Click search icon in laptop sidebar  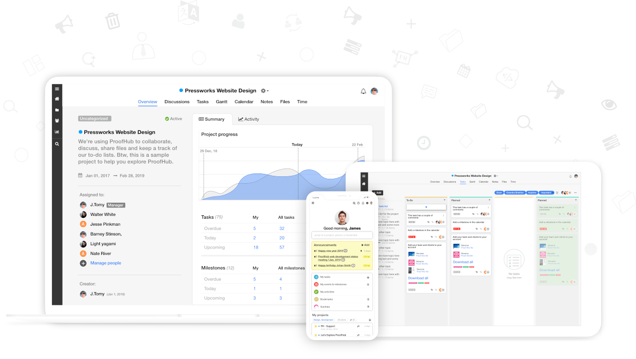(x=57, y=144)
